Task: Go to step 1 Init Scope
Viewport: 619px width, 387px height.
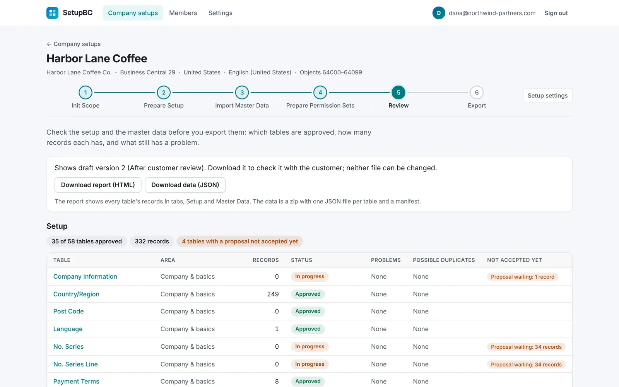Action: point(85,97)
